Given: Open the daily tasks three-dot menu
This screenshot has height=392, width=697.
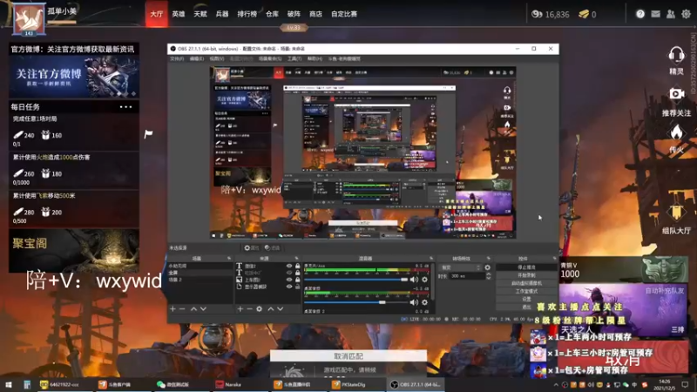Looking at the screenshot, I should 125,107.
